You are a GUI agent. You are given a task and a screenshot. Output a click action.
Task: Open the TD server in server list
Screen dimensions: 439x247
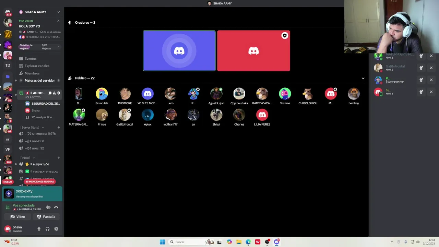click(8, 65)
